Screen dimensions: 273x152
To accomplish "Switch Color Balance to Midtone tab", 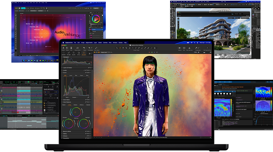I will click(x=82, y=105).
